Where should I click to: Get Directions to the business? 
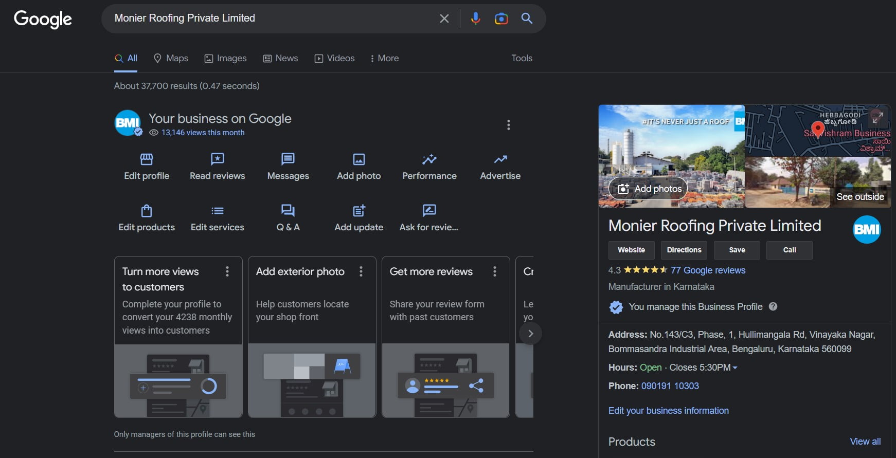point(684,250)
